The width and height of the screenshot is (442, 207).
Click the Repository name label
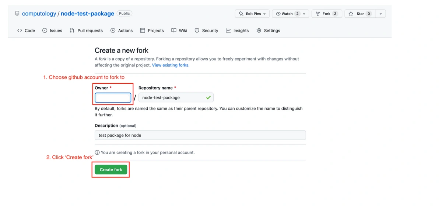pyautogui.click(x=157, y=88)
